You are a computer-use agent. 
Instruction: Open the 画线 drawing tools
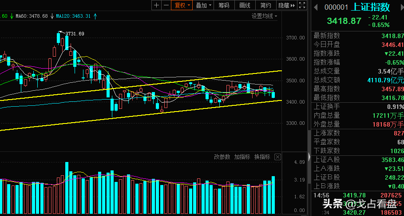[x=245, y=5]
